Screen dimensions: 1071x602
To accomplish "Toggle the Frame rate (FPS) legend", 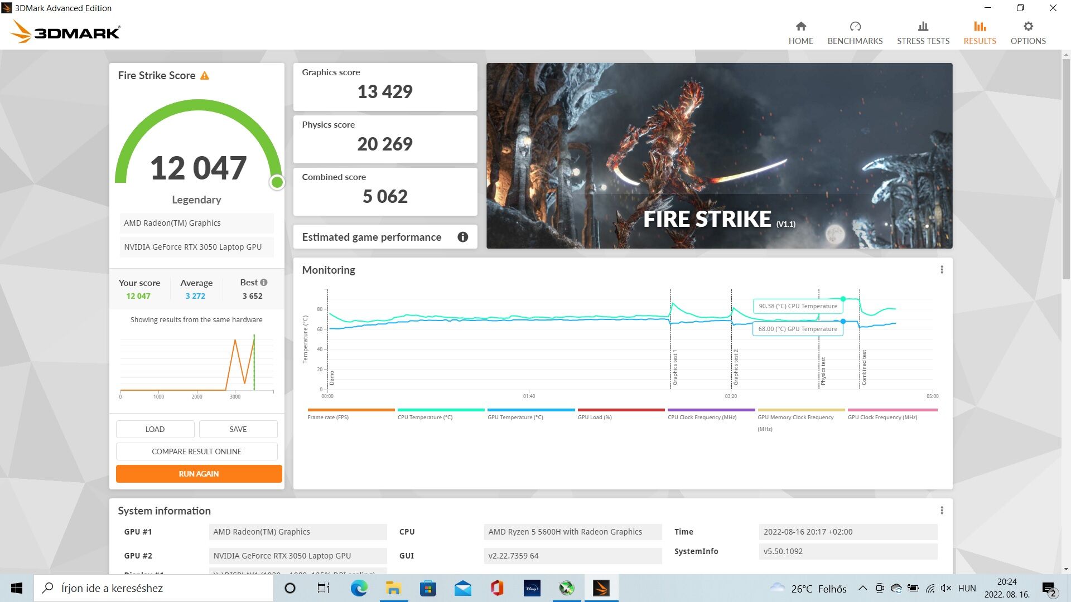I will (x=351, y=414).
